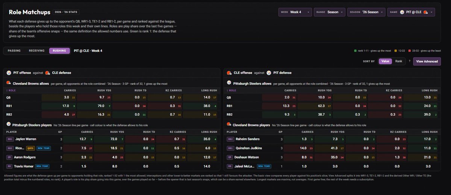Click Browns logo inside the Game selector
451x195 pixels.
click(x=425, y=12)
